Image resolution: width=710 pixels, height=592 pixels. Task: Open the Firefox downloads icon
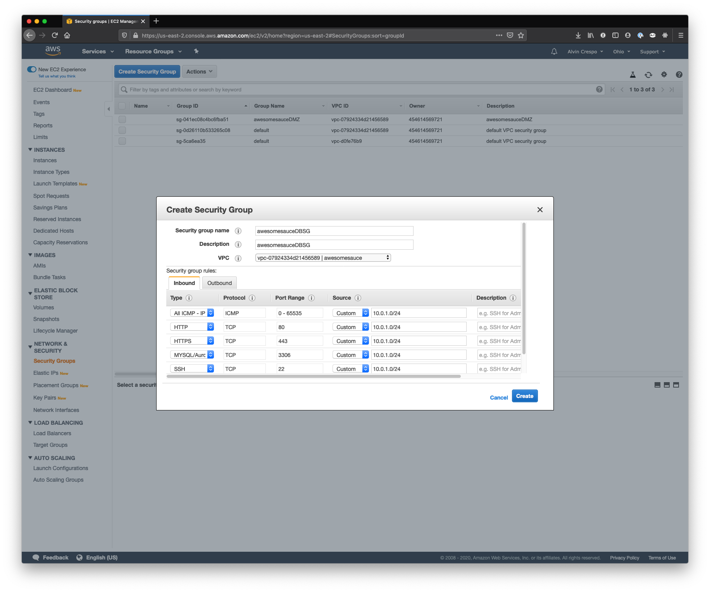578,35
